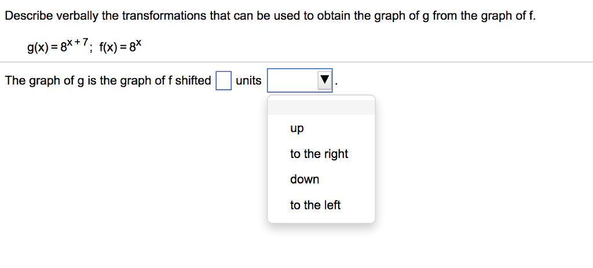Click "from the graph of f" in instructions

pos(486,16)
